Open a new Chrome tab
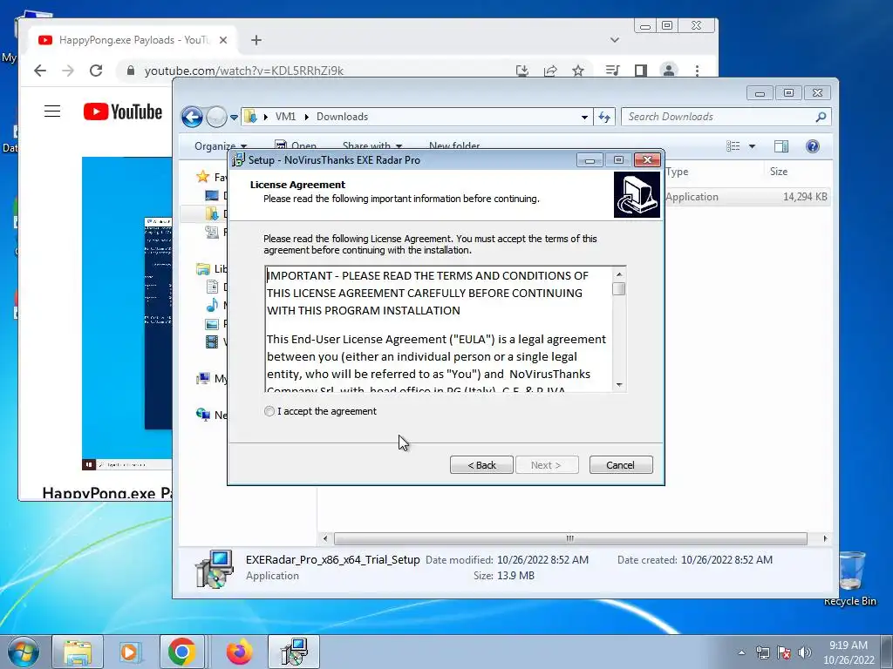 [x=256, y=40]
